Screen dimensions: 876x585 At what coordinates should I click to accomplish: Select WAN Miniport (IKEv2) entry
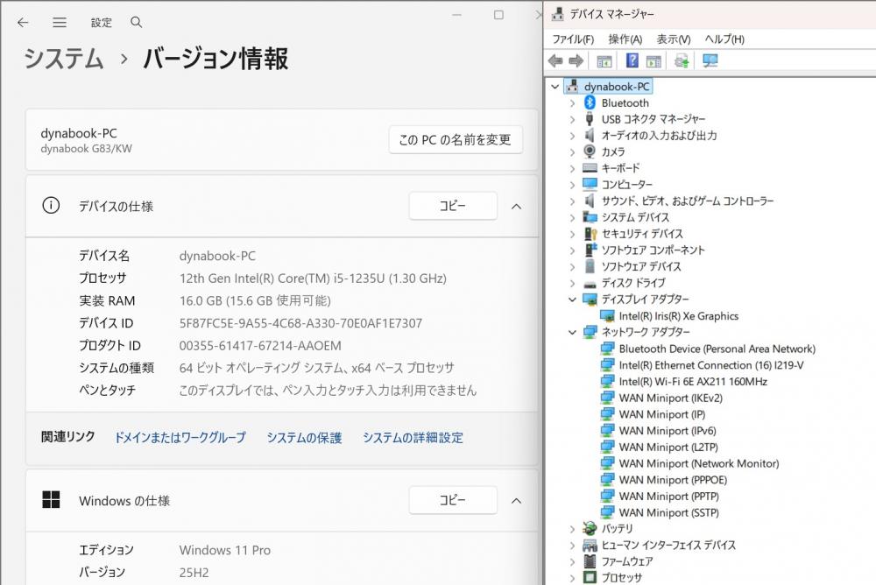[x=670, y=398]
